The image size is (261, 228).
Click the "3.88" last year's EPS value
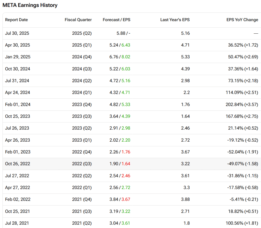tap(186, 199)
